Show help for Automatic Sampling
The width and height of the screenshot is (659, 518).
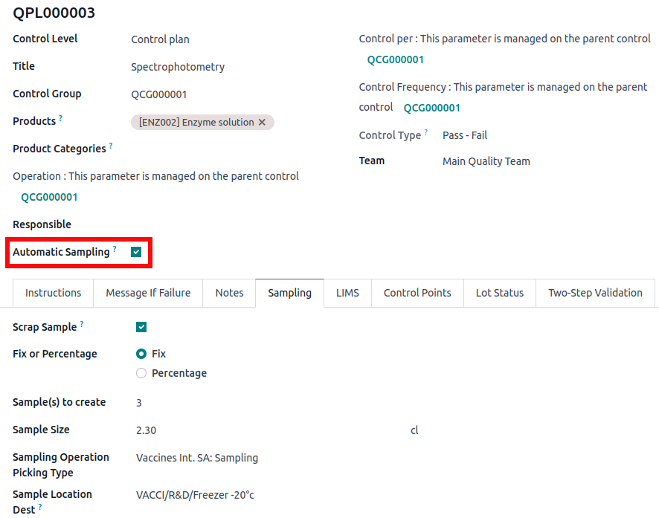[x=115, y=249]
